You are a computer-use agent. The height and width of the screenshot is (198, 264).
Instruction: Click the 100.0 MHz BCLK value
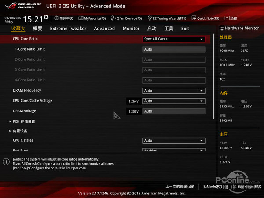coord(227,65)
